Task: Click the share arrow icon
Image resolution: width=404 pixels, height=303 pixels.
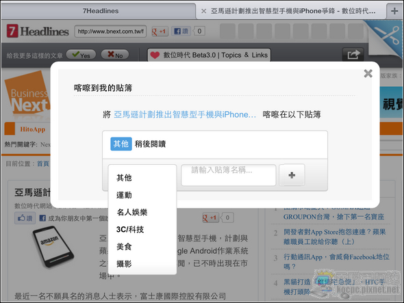Action: [353, 55]
